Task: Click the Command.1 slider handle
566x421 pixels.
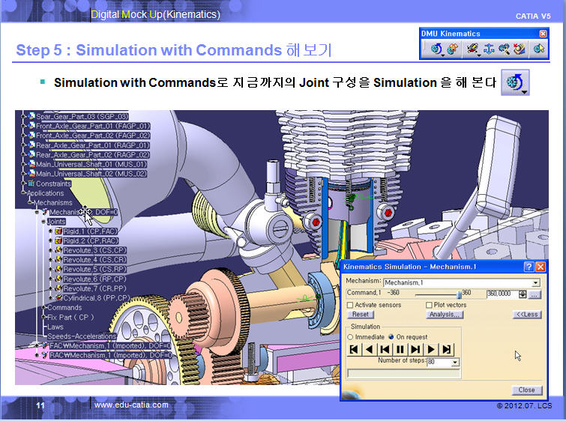Action: pyautogui.click(x=458, y=294)
